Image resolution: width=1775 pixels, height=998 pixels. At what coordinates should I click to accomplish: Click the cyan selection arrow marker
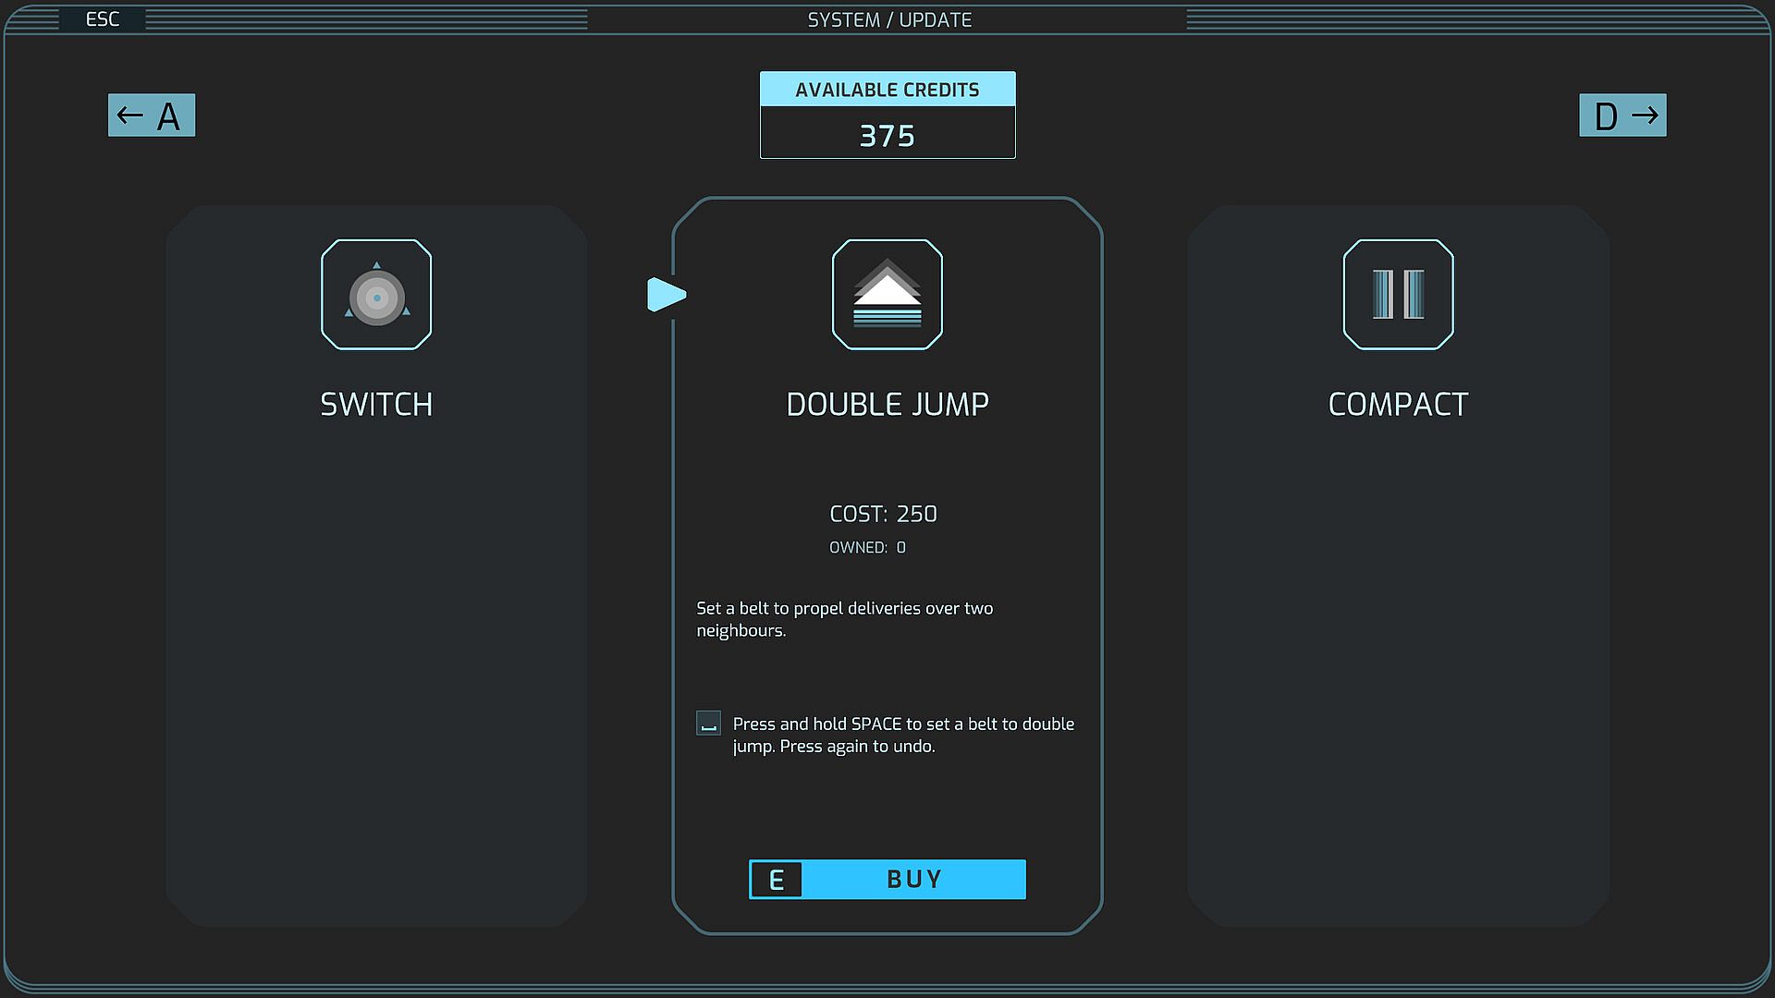click(x=666, y=295)
